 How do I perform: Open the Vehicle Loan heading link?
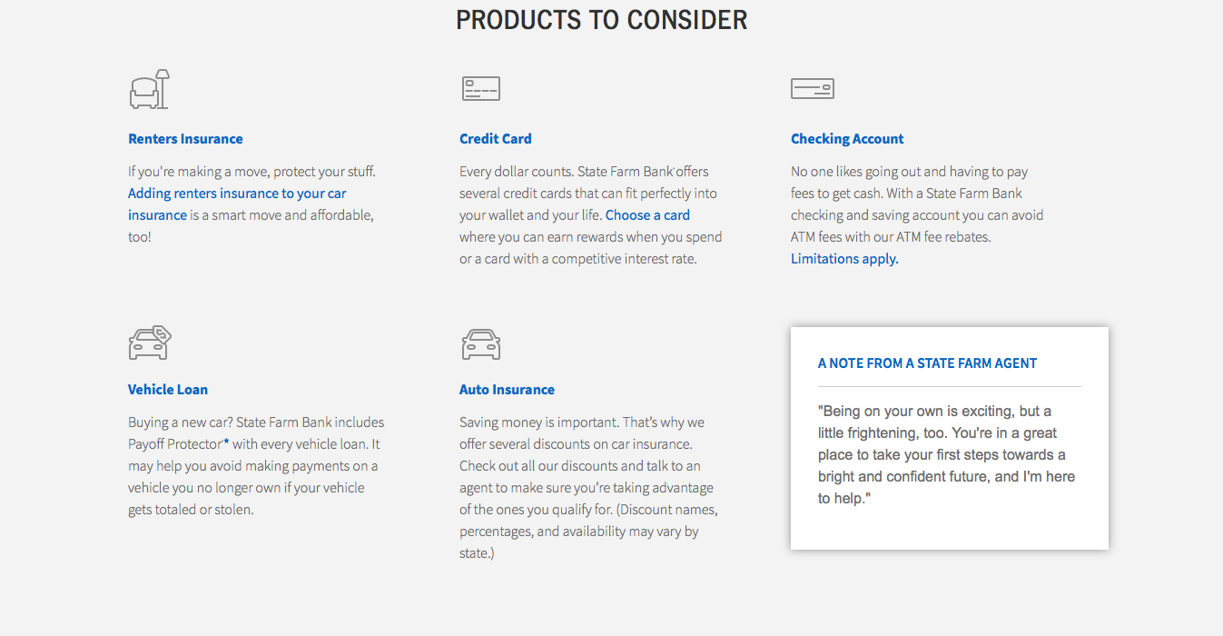pyautogui.click(x=168, y=390)
